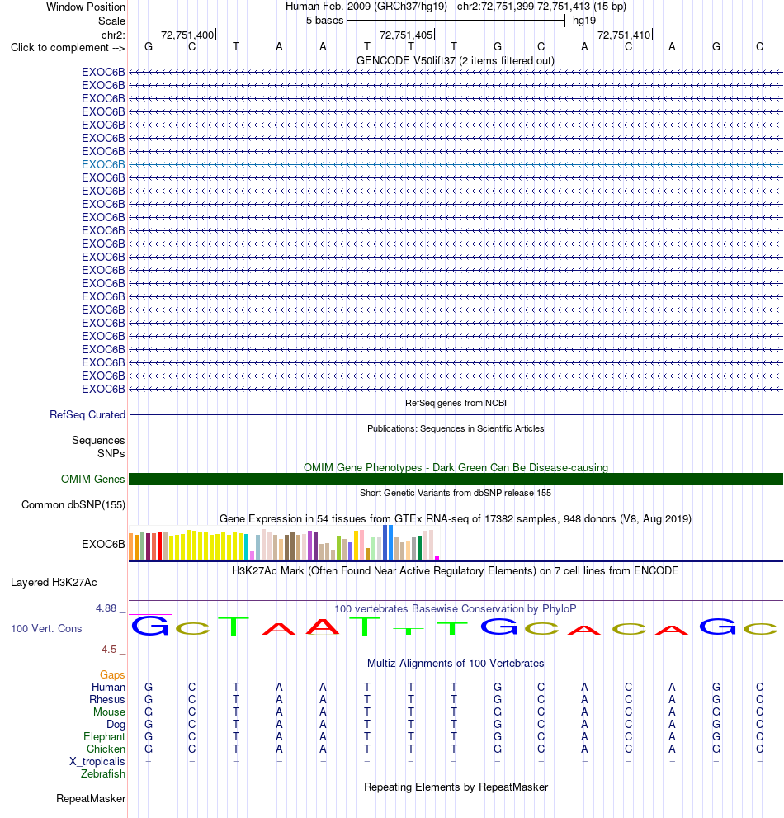
Task: Open the "H3K27Ac Mark" ENCODE track title
Action: tap(456, 570)
